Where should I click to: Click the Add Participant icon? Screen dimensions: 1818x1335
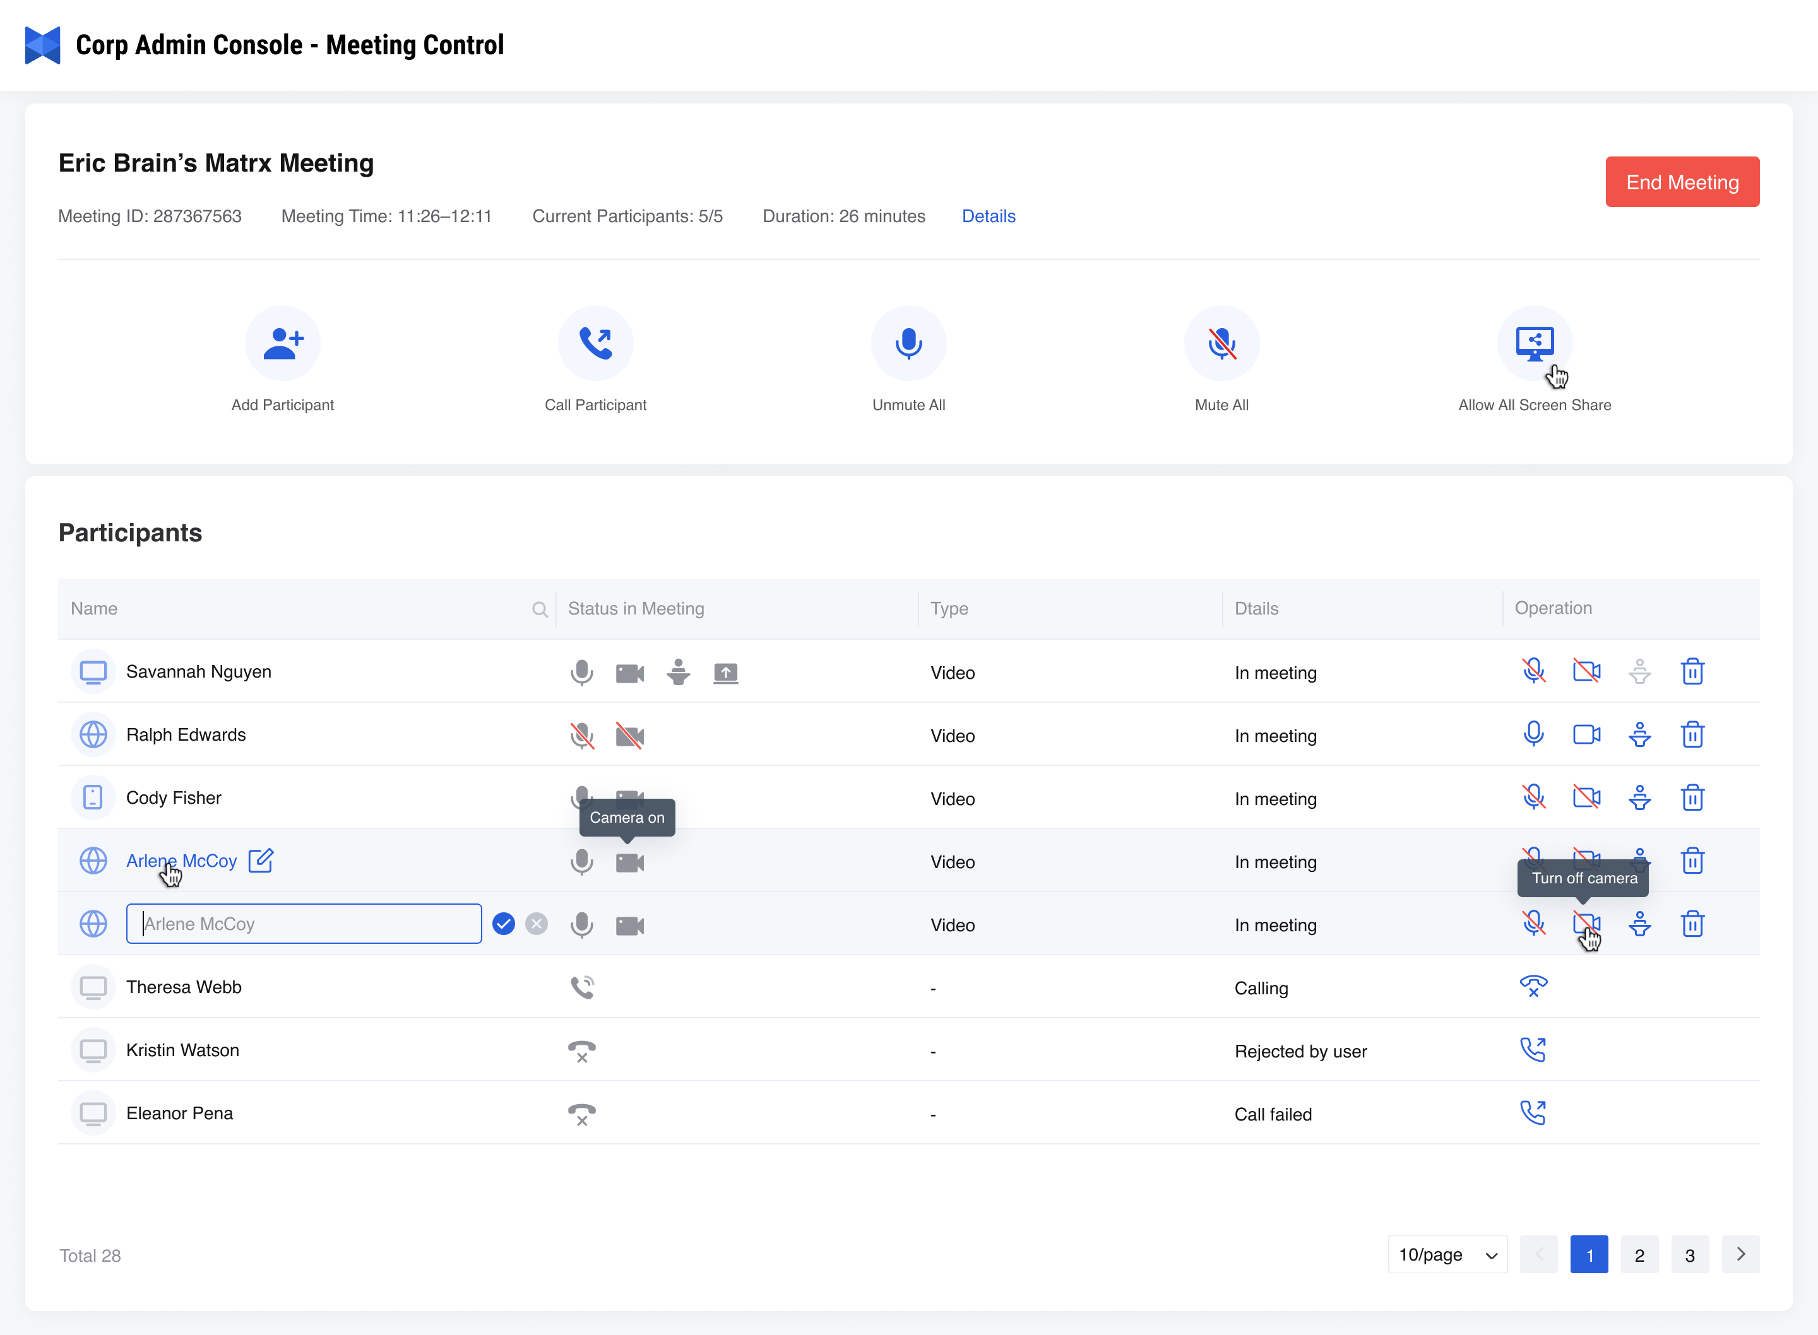click(x=282, y=343)
